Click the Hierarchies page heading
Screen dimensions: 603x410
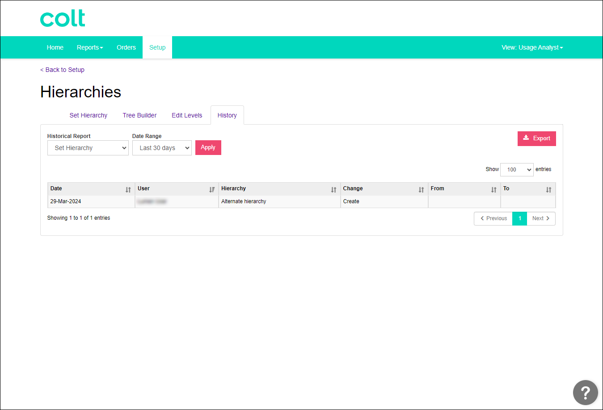tap(81, 92)
